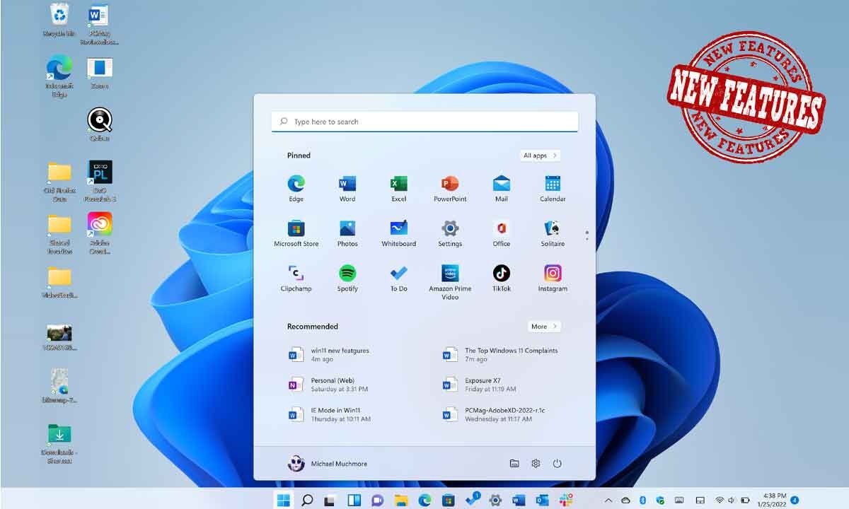Open Word from the taskbar
This screenshot has height=509, width=849.
[x=519, y=500]
